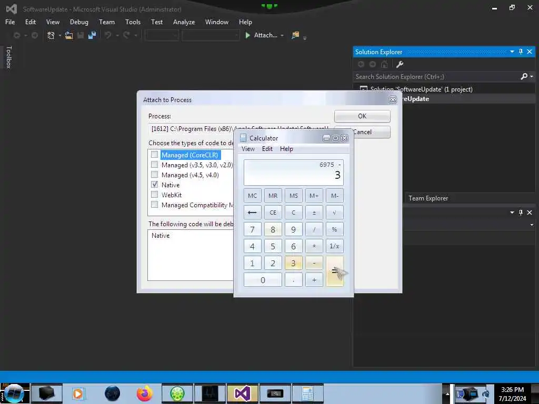Expand the search options dropdown in Solution Explorer
The height and width of the screenshot is (404, 539).
pos(532,76)
